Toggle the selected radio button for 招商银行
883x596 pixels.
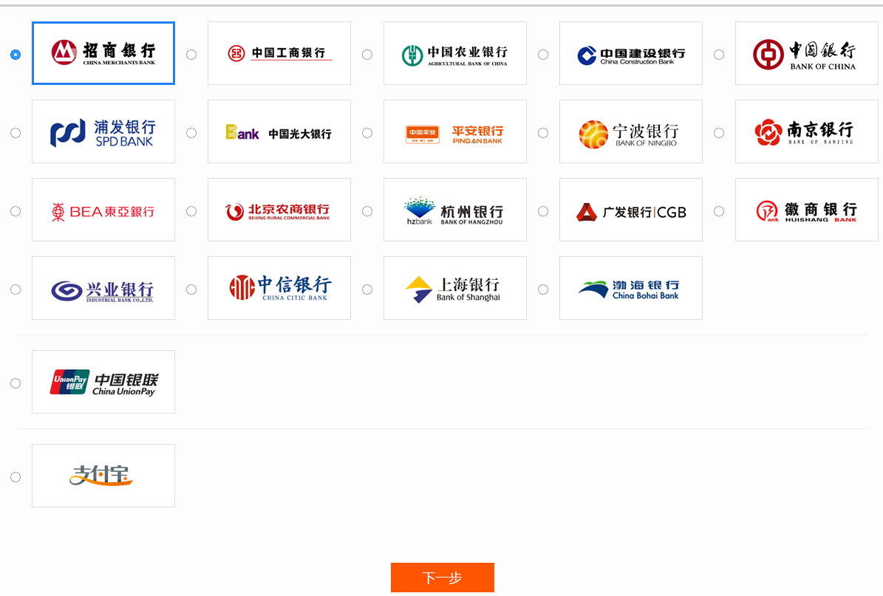tap(16, 55)
